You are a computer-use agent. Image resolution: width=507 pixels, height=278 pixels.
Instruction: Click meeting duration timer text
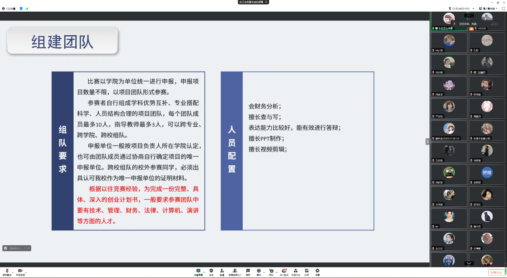(461, 8)
